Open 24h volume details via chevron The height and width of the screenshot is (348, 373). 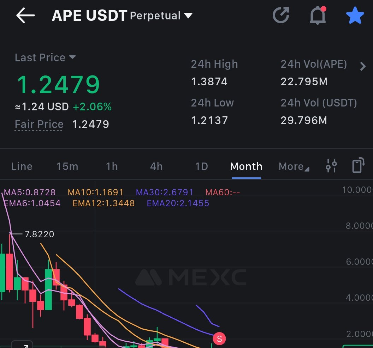363,66
